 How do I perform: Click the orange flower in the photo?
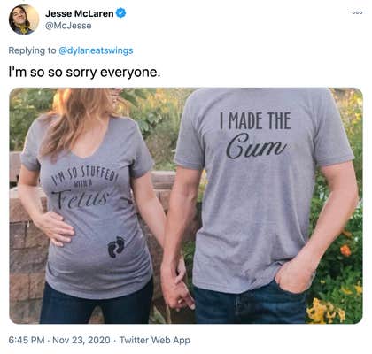pos(345,250)
